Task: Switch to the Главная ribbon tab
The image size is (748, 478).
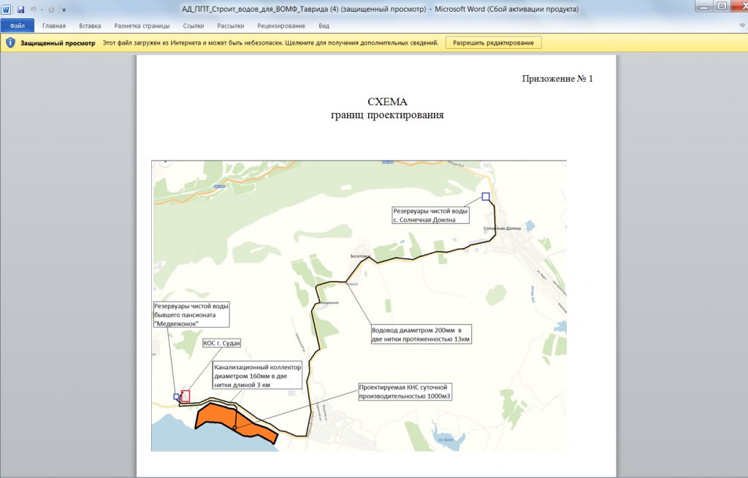Action: point(54,26)
